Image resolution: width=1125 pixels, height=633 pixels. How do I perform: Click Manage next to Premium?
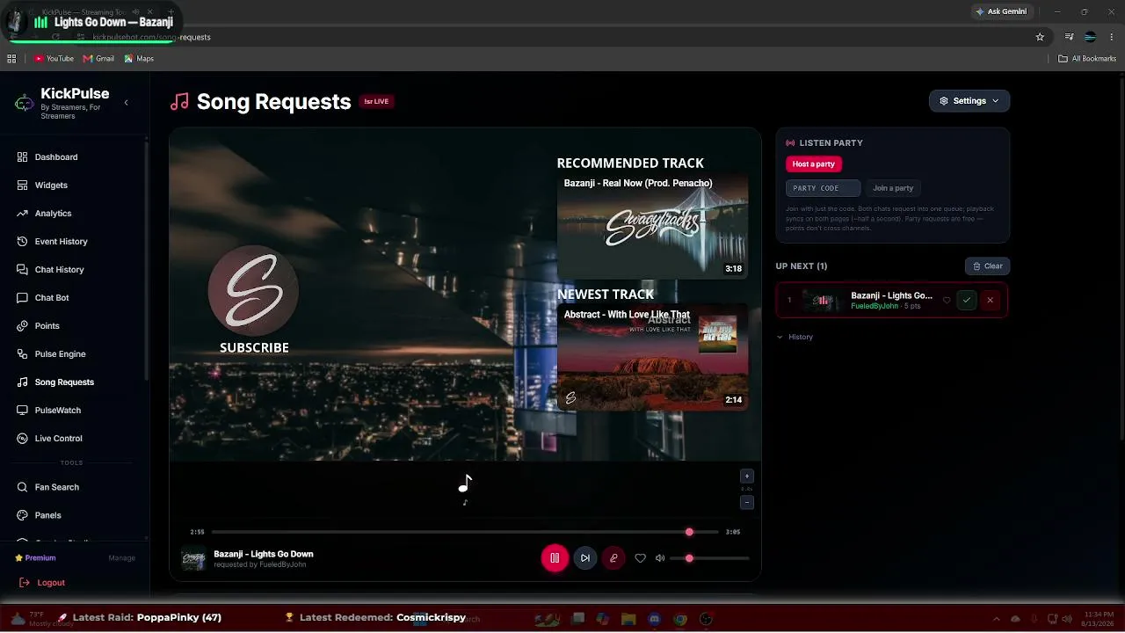(x=121, y=558)
